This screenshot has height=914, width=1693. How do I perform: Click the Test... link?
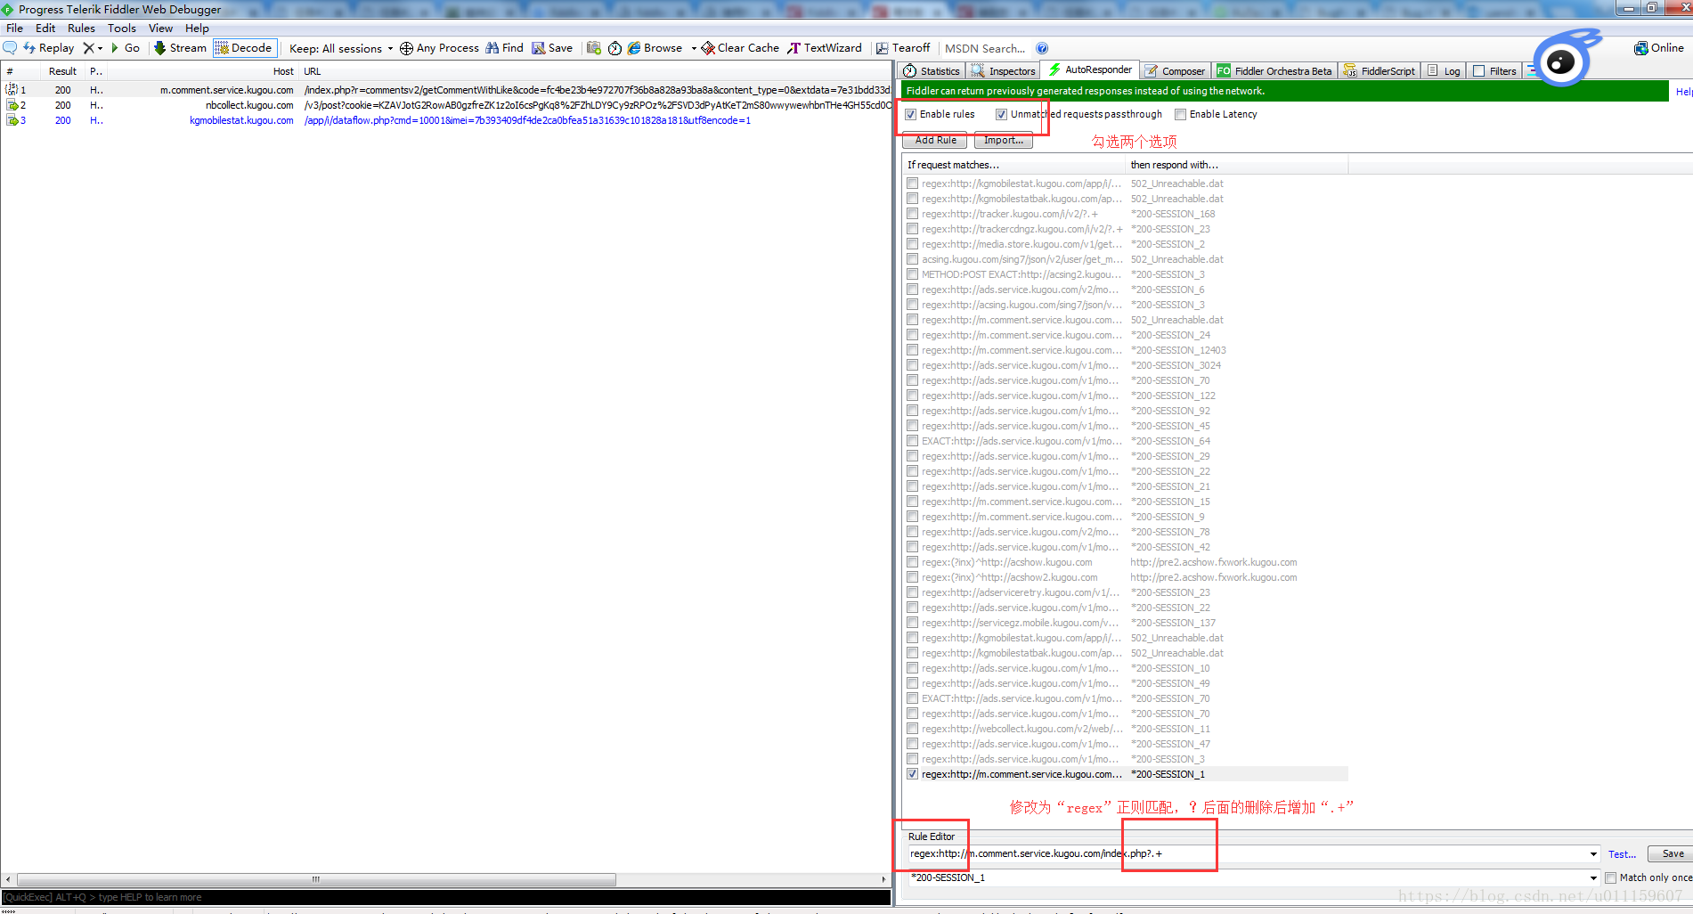click(x=1622, y=854)
